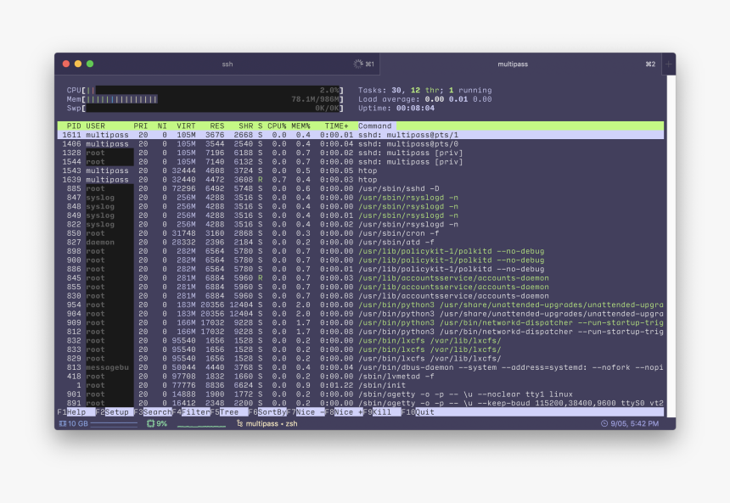Select PID 830 accounts-daemon row
Image resolution: width=730 pixels, height=503 pixels.
[361, 296]
